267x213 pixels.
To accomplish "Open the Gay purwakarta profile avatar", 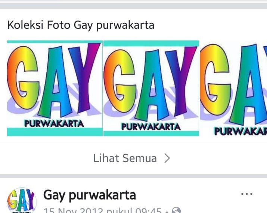I will pos(22,201).
